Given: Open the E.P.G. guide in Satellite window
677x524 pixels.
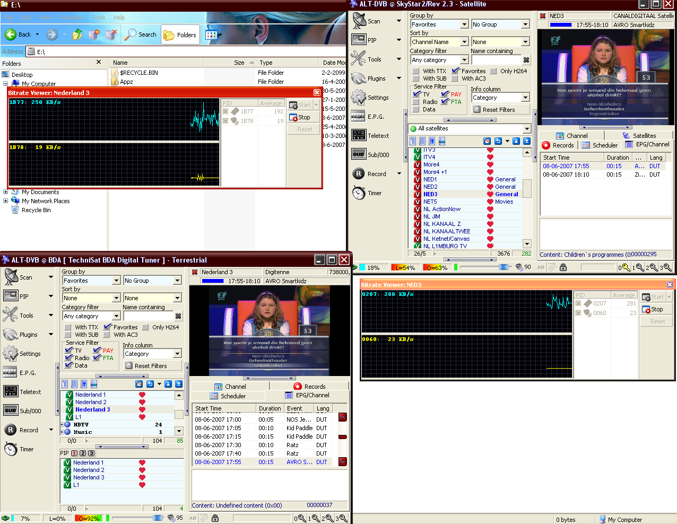Looking at the screenshot, I should (359, 116).
